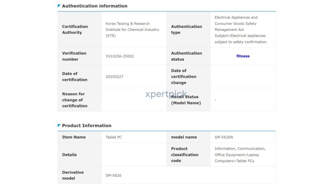Click the Date of certification change label

pyautogui.click(x=184, y=77)
